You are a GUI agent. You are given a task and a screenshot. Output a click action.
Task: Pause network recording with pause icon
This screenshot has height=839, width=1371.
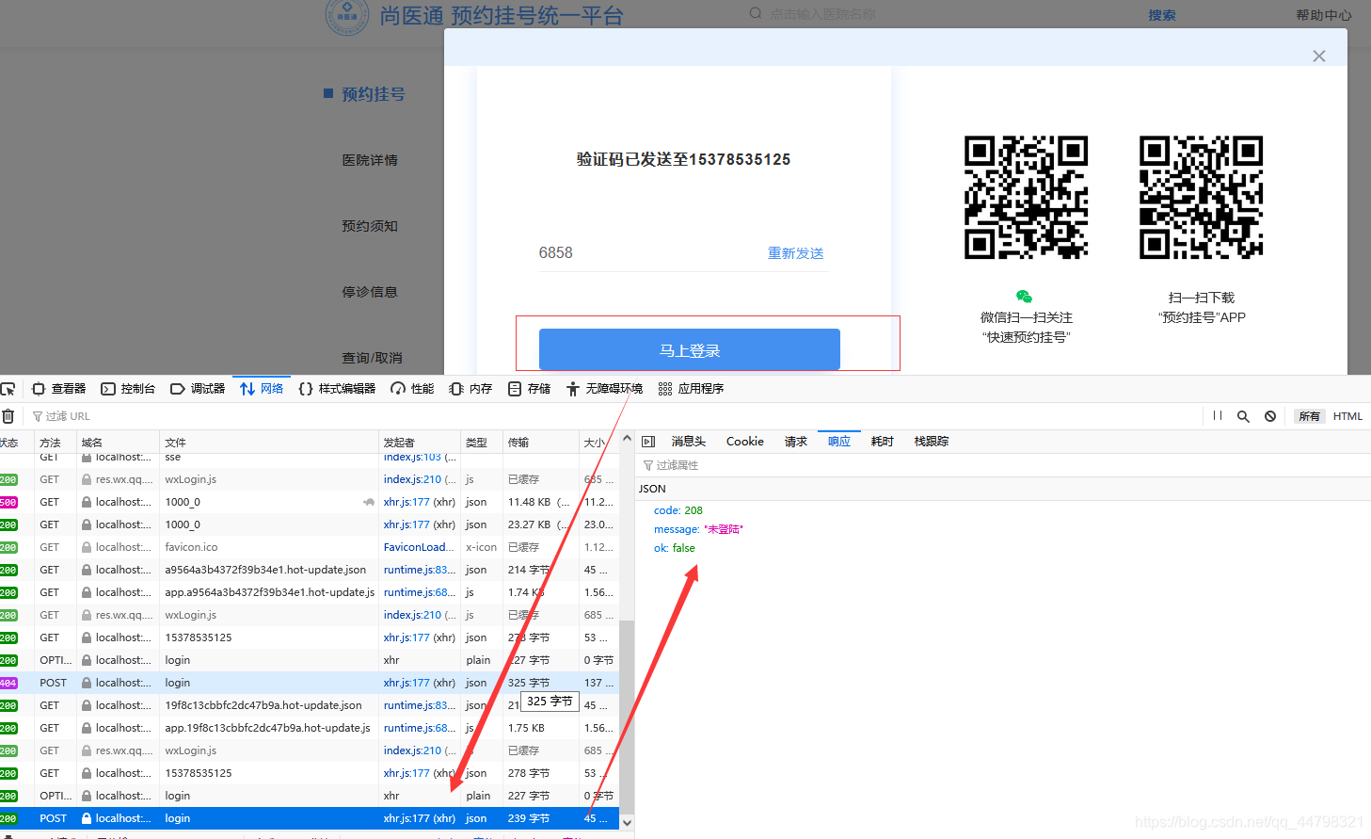pyautogui.click(x=1218, y=416)
